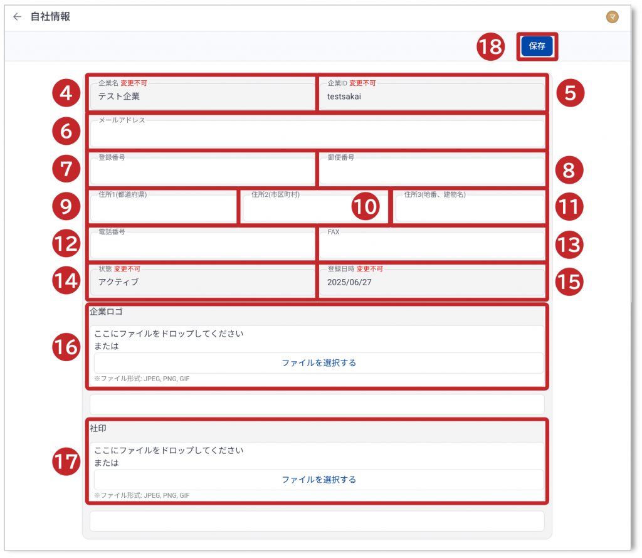Choose file for 企業ロゴ via ファイルを選択する
The image size is (642, 558).
318,363
